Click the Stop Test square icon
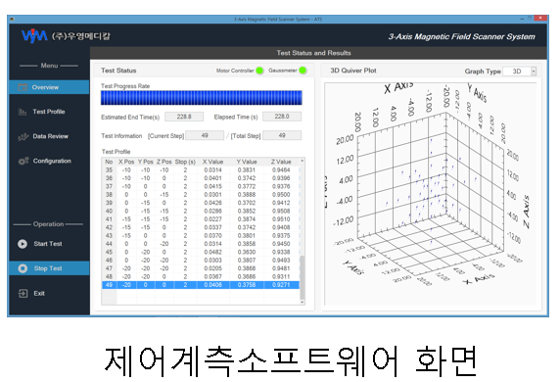Screen dimensions: 560x382 click(x=23, y=268)
